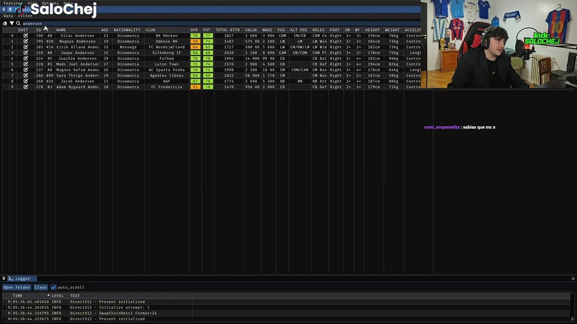
Task: Sort the log by the TIME column
Action: point(18,296)
